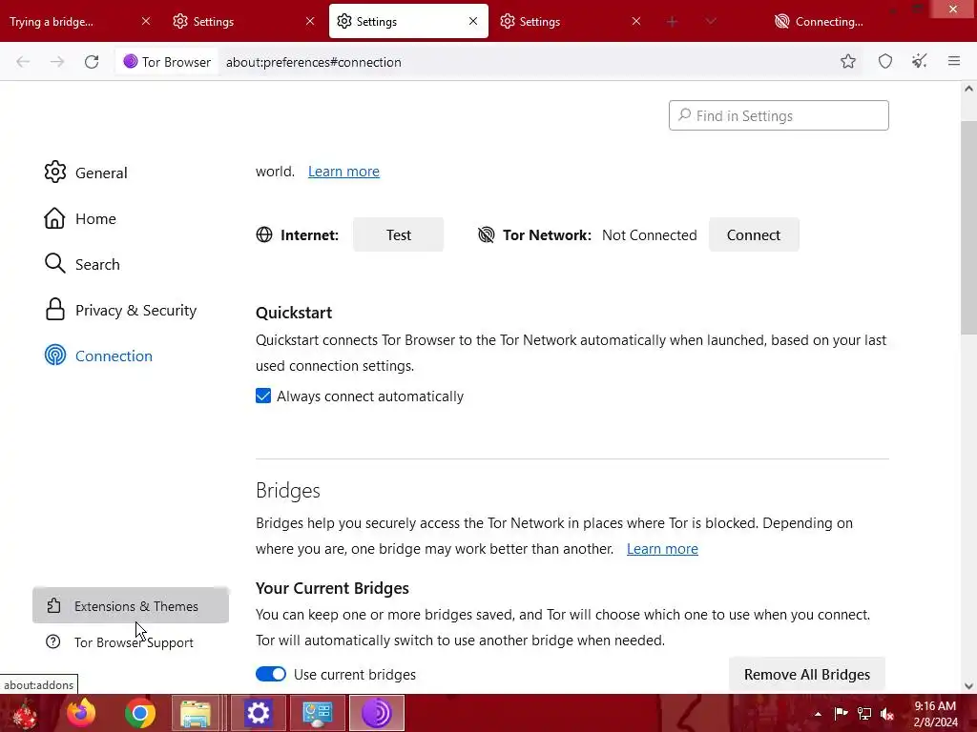The width and height of the screenshot is (977, 732).
Task: Close the first Settings tab
Action: coord(310,21)
